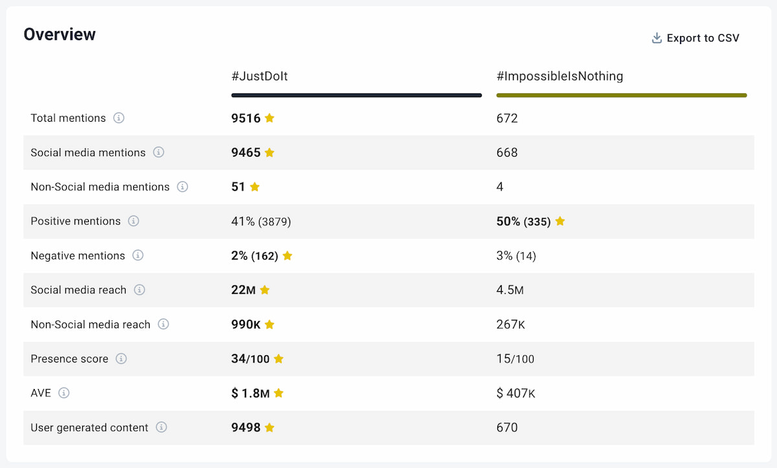Viewport: 777px width, 468px height.
Task: Select the AVE value $ 1.8M
Action: 252,393
